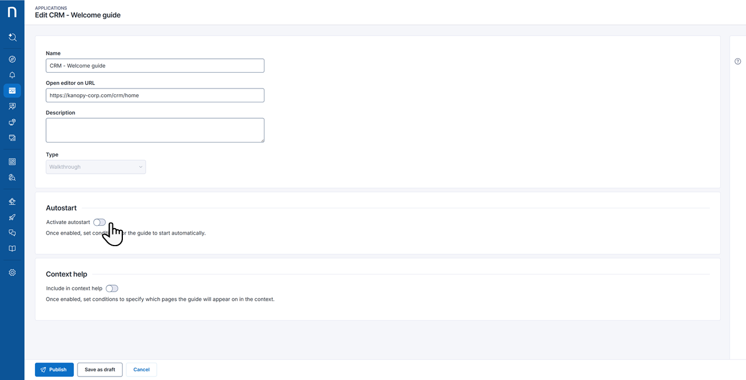Open the sparkle search icon in sidebar

click(x=12, y=37)
